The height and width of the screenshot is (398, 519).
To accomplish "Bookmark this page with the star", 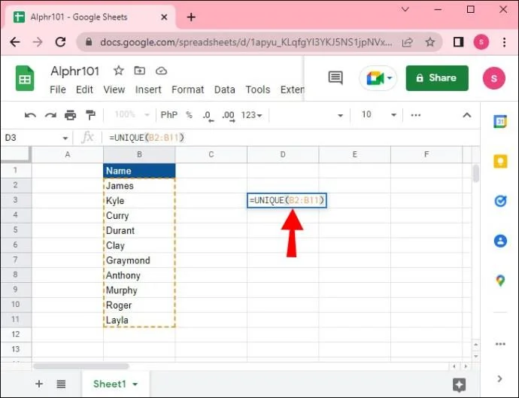I will (x=429, y=42).
